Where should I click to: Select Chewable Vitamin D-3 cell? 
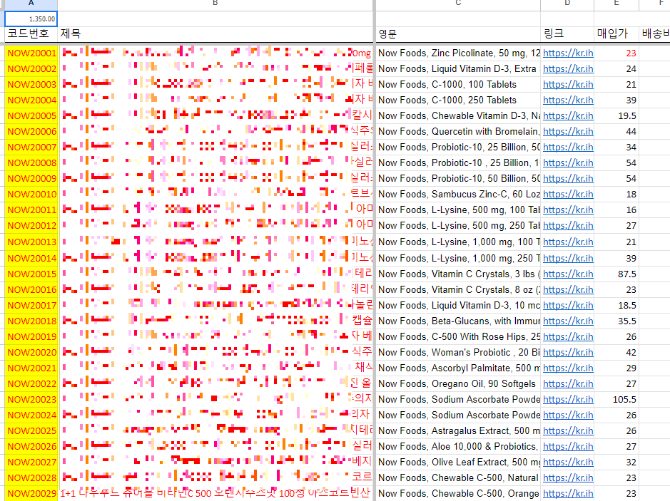458,115
